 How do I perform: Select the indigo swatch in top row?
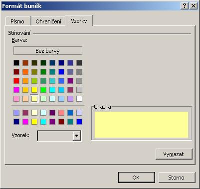tap(70, 63)
